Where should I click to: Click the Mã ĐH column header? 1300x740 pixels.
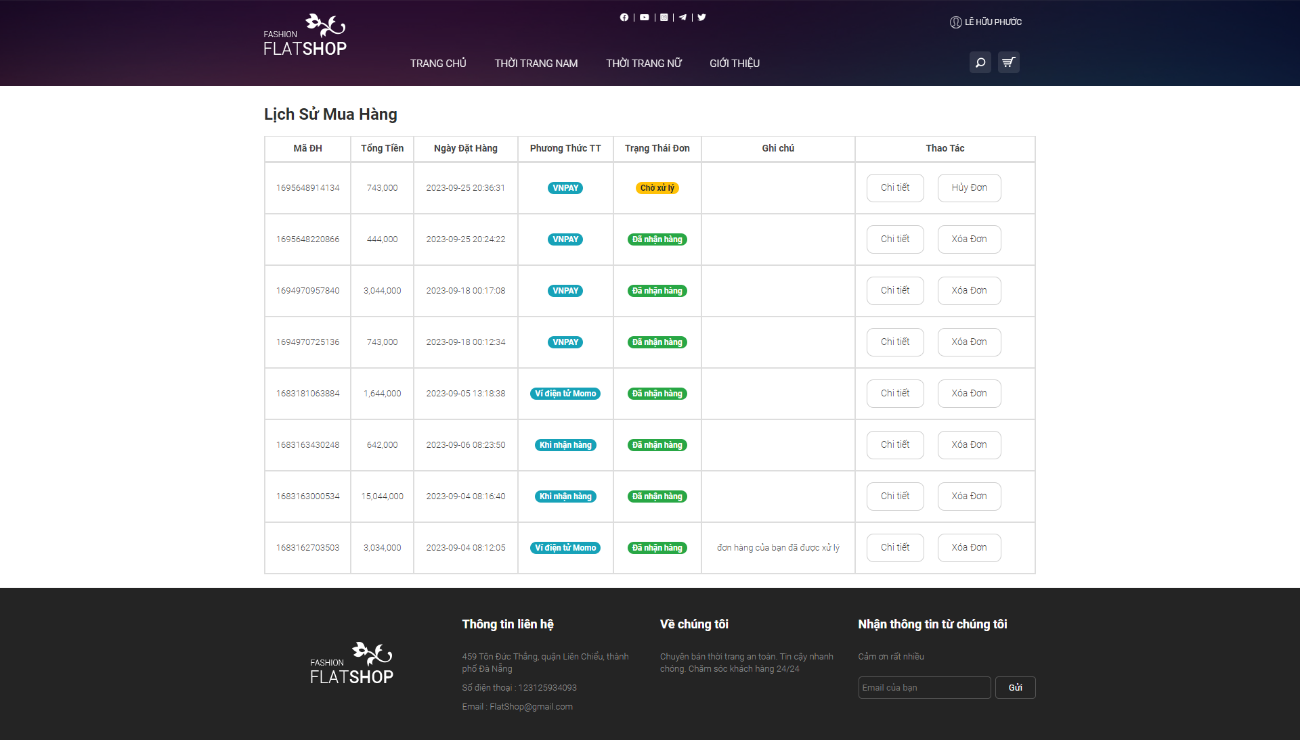click(x=307, y=148)
